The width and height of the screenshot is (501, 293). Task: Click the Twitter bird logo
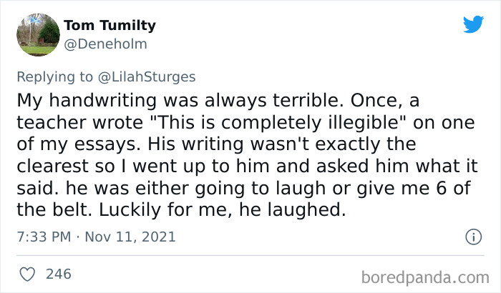pyautogui.click(x=473, y=25)
